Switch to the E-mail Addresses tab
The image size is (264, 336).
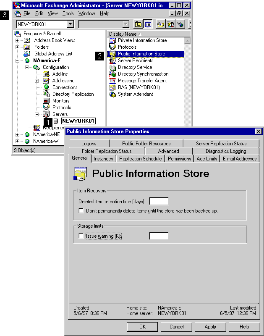pyautogui.click(x=240, y=159)
